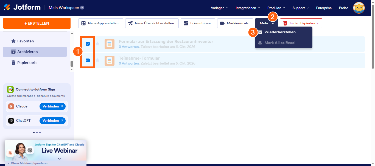The image size is (375, 166).
Task: Click In den Papierkorb button
Action: tap(301, 23)
